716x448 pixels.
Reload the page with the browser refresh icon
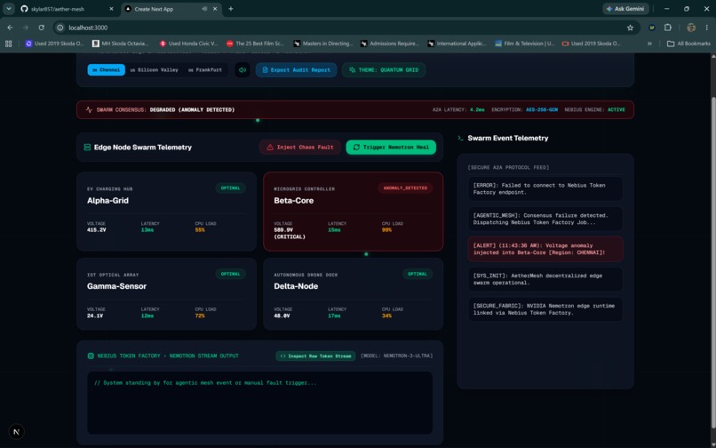[x=42, y=28]
